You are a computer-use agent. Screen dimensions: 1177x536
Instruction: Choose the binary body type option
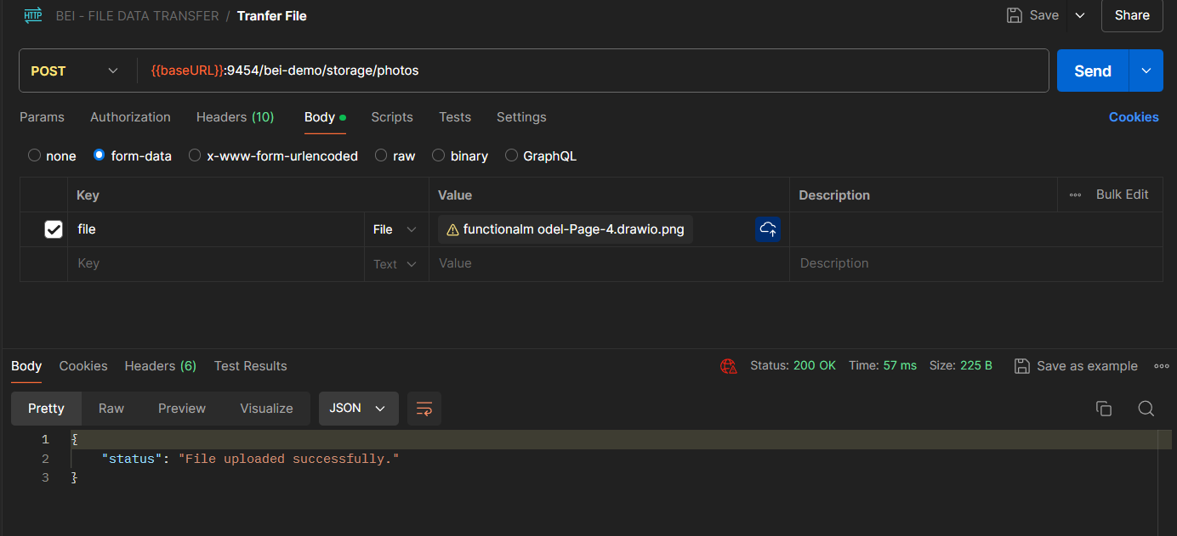tap(439, 155)
